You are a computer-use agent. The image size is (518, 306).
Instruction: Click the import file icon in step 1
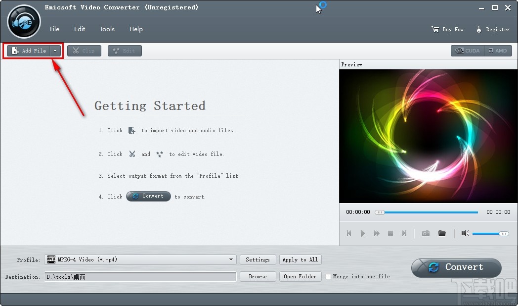(131, 130)
